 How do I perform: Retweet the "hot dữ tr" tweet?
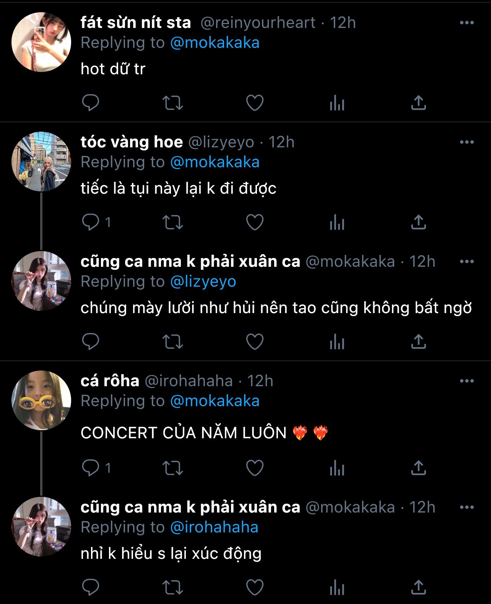tap(172, 103)
